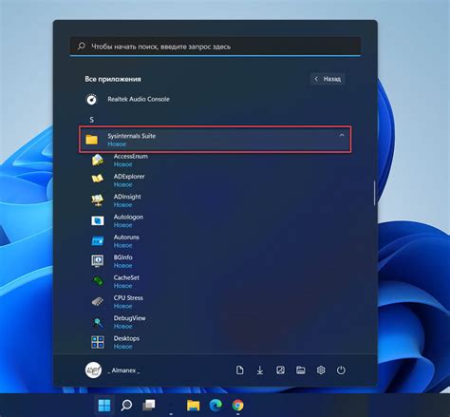The width and height of the screenshot is (450, 417).
Task: Open the Almanex user account menu
Action: [113, 370]
